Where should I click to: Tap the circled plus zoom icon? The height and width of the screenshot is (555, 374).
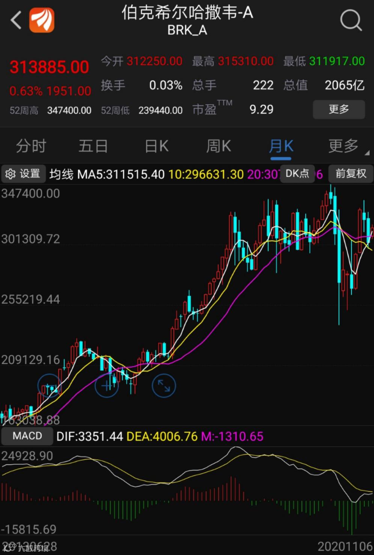[x=107, y=386]
